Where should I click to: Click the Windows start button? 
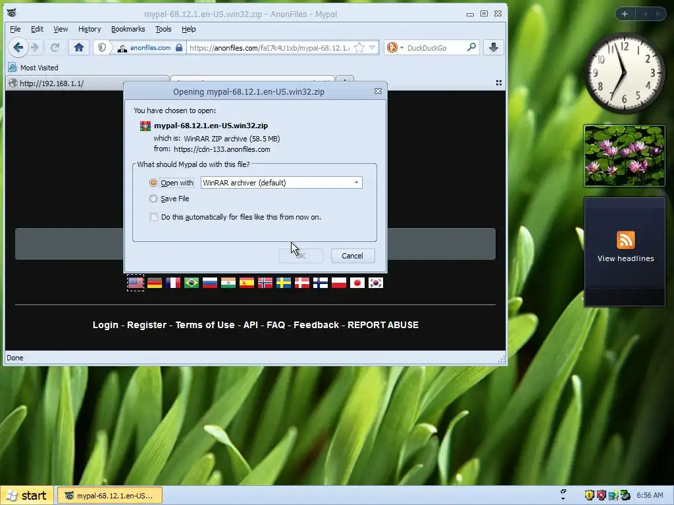pyautogui.click(x=27, y=496)
